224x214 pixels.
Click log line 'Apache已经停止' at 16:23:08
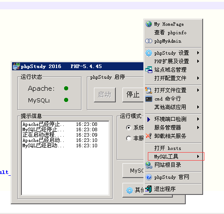click(60, 124)
